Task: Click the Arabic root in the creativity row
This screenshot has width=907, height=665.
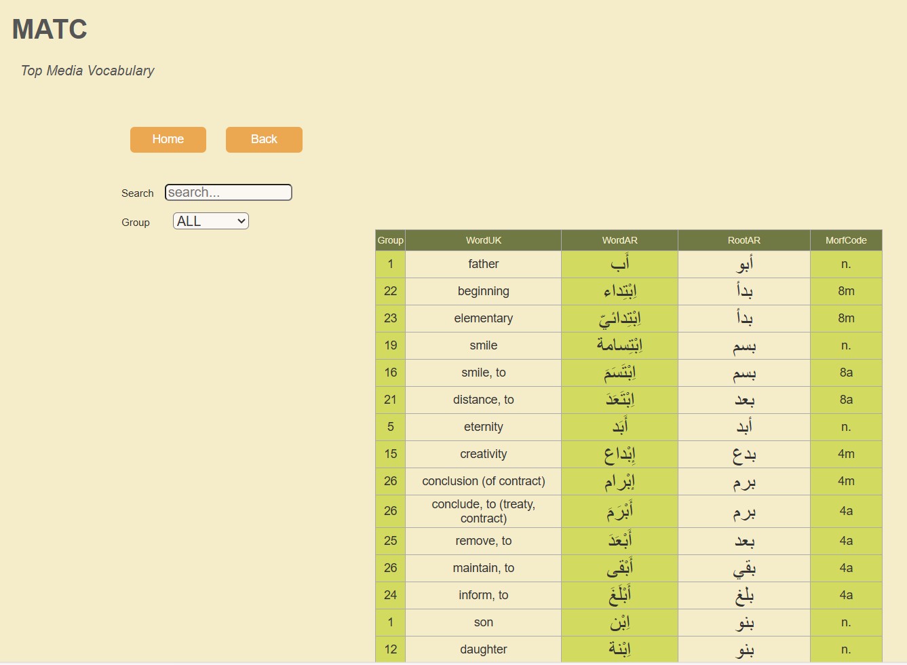Action: point(744,454)
